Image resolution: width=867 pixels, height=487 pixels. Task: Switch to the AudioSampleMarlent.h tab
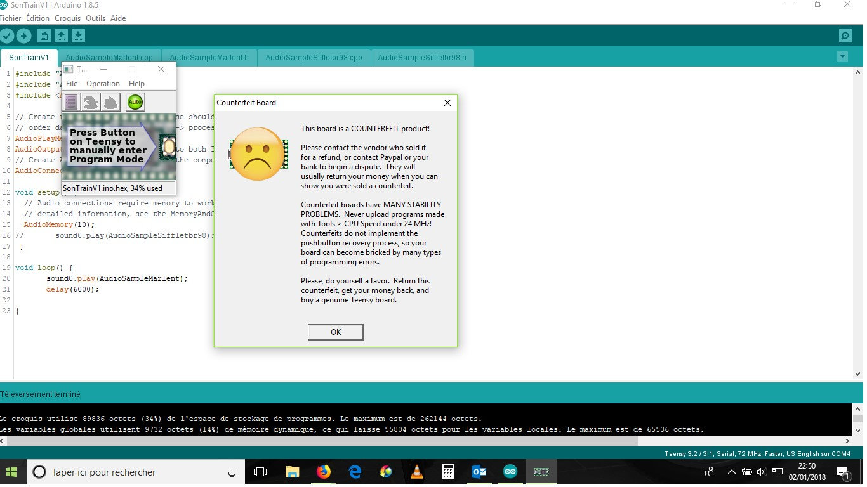209,58
